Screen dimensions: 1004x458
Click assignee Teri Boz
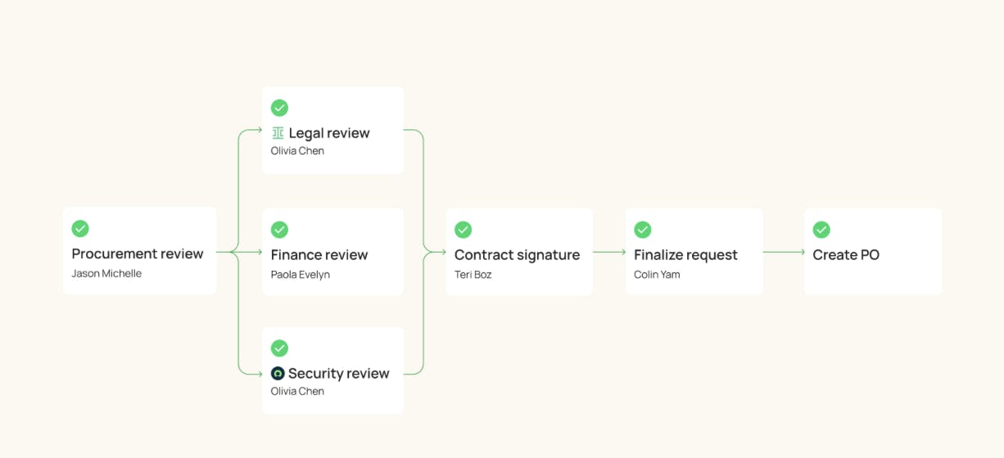pyautogui.click(x=473, y=275)
